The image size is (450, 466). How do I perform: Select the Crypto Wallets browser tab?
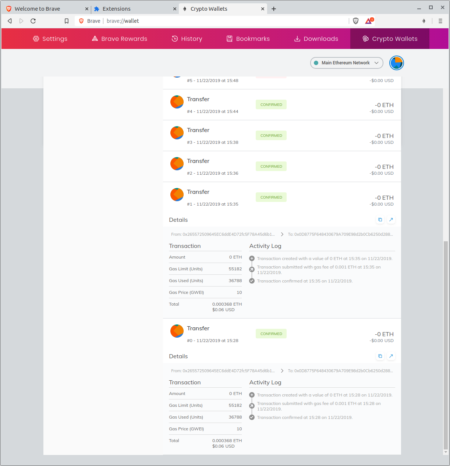click(223, 9)
